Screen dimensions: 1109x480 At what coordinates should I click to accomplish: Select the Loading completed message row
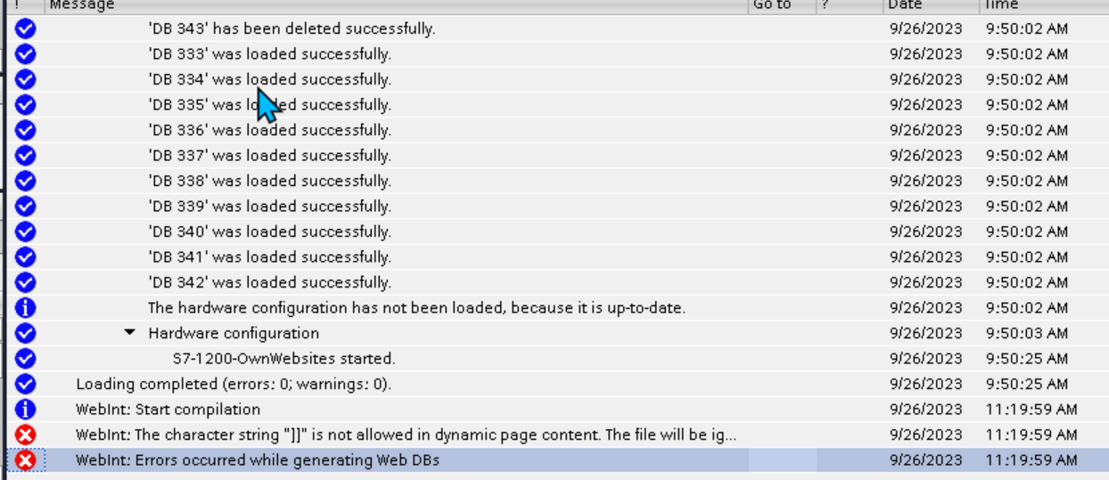pos(233,384)
